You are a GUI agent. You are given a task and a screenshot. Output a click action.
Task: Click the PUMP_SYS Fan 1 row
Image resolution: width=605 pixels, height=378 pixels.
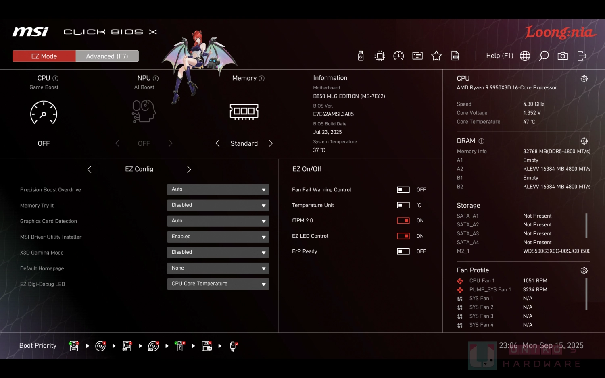tap(502, 290)
